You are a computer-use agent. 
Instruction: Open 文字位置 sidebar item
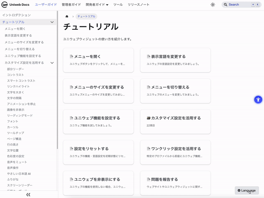click(x=13, y=150)
